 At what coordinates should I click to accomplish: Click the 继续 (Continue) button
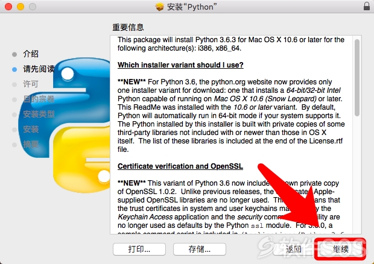click(x=340, y=249)
